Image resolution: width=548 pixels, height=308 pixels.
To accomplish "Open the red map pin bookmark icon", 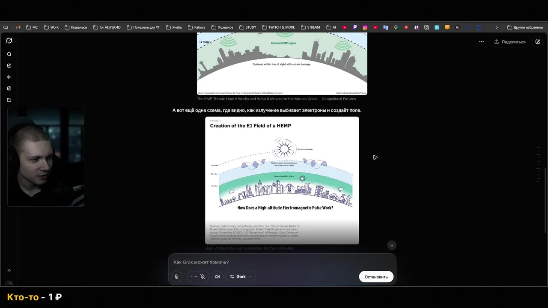I will pyautogui.click(x=406, y=27).
